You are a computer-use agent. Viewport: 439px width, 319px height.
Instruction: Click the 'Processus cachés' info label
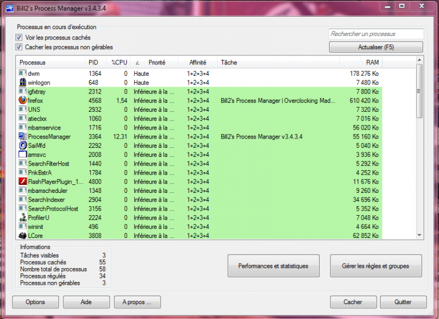(x=43, y=263)
